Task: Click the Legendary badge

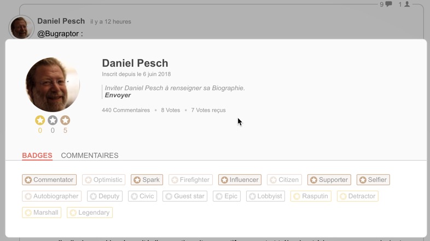Action: point(90,213)
